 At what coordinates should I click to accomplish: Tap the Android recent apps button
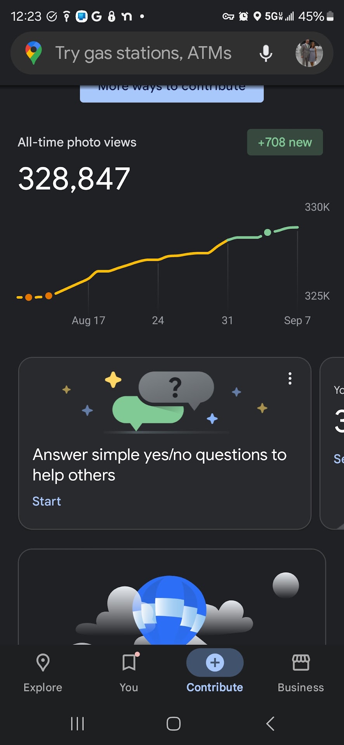pos(77,724)
